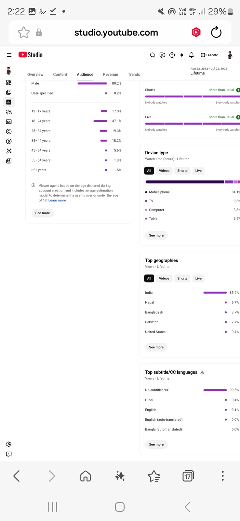Switch to the Content analytics tab
The image size is (240, 521).
coord(60,75)
